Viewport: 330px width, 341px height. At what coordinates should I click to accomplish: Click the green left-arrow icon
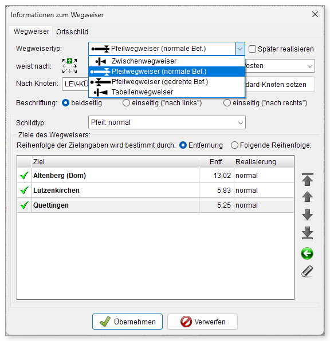click(x=307, y=253)
